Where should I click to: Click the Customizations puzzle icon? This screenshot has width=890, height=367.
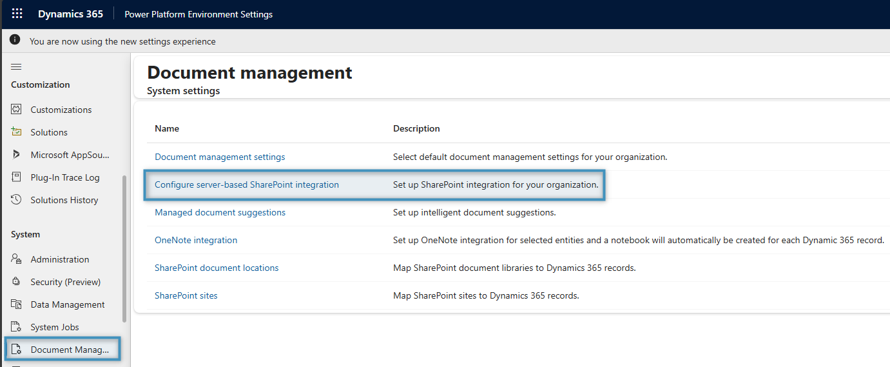17,110
